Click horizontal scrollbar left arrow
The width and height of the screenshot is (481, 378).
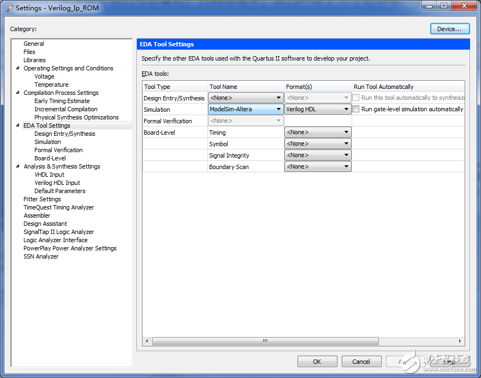tap(147, 341)
